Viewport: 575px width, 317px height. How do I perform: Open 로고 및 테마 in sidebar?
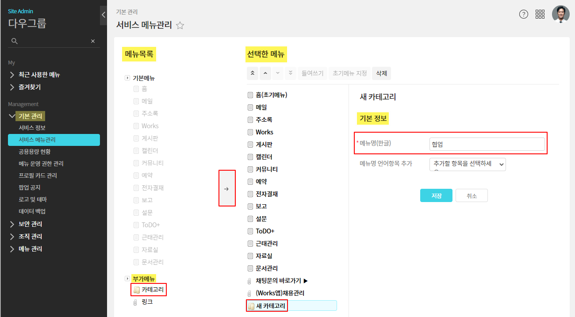[33, 199]
